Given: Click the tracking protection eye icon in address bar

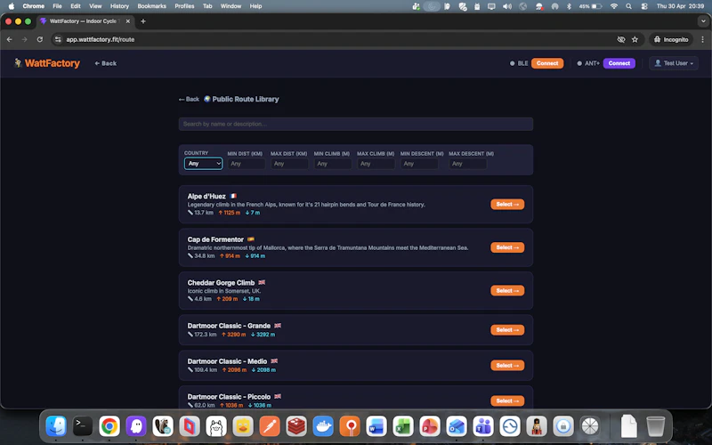Looking at the screenshot, I should [x=621, y=39].
